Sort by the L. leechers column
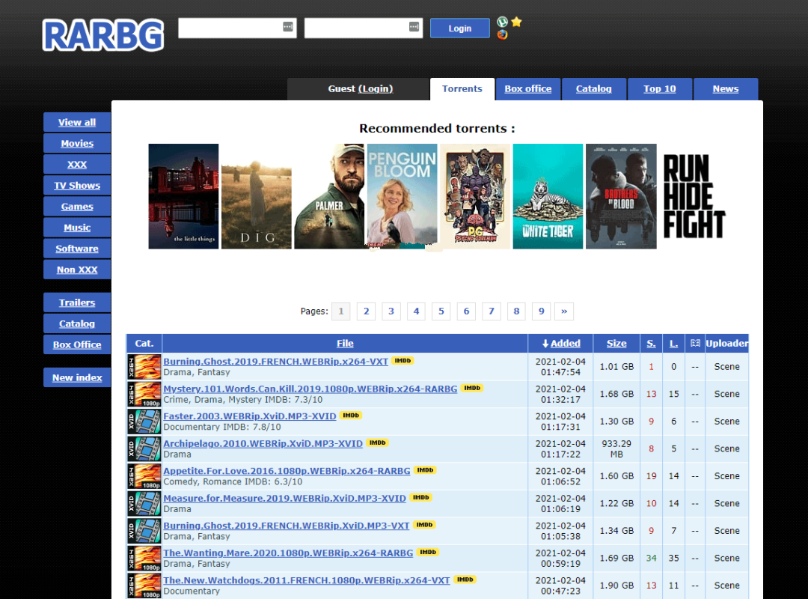The image size is (808, 599). [673, 343]
